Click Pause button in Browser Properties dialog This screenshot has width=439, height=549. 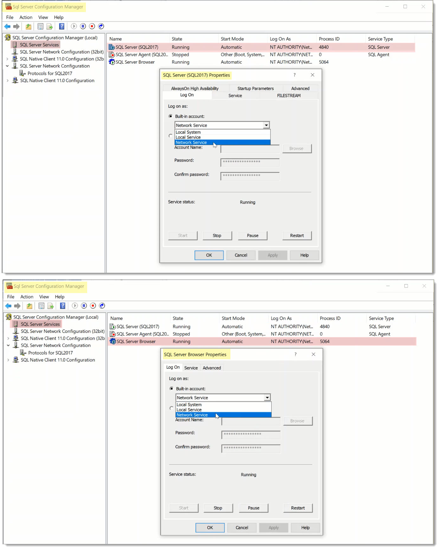pyautogui.click(x=254, y=508)
